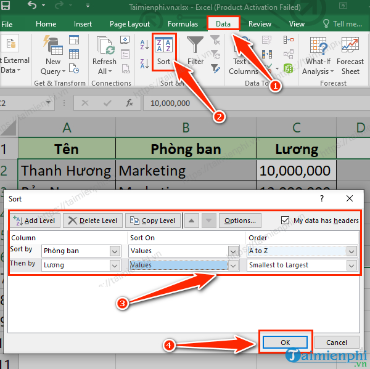Click the Tell me search box
The image size is (370, 369).
click(343, 24)
